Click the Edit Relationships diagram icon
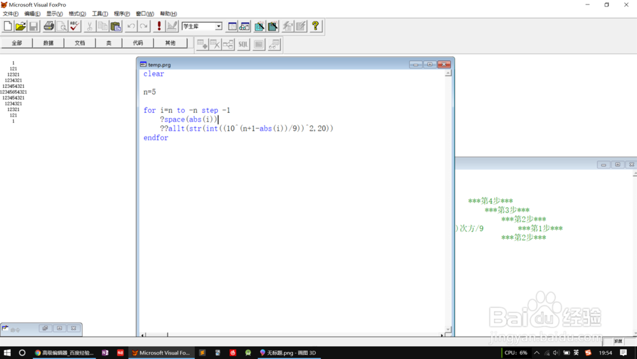Viewport: 637px width, 359px height. coord(228,44)
